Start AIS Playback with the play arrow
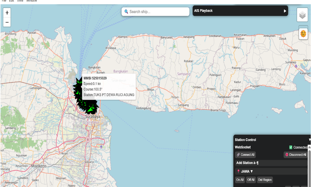Screen dimensions: 311x187 point(285,11)
